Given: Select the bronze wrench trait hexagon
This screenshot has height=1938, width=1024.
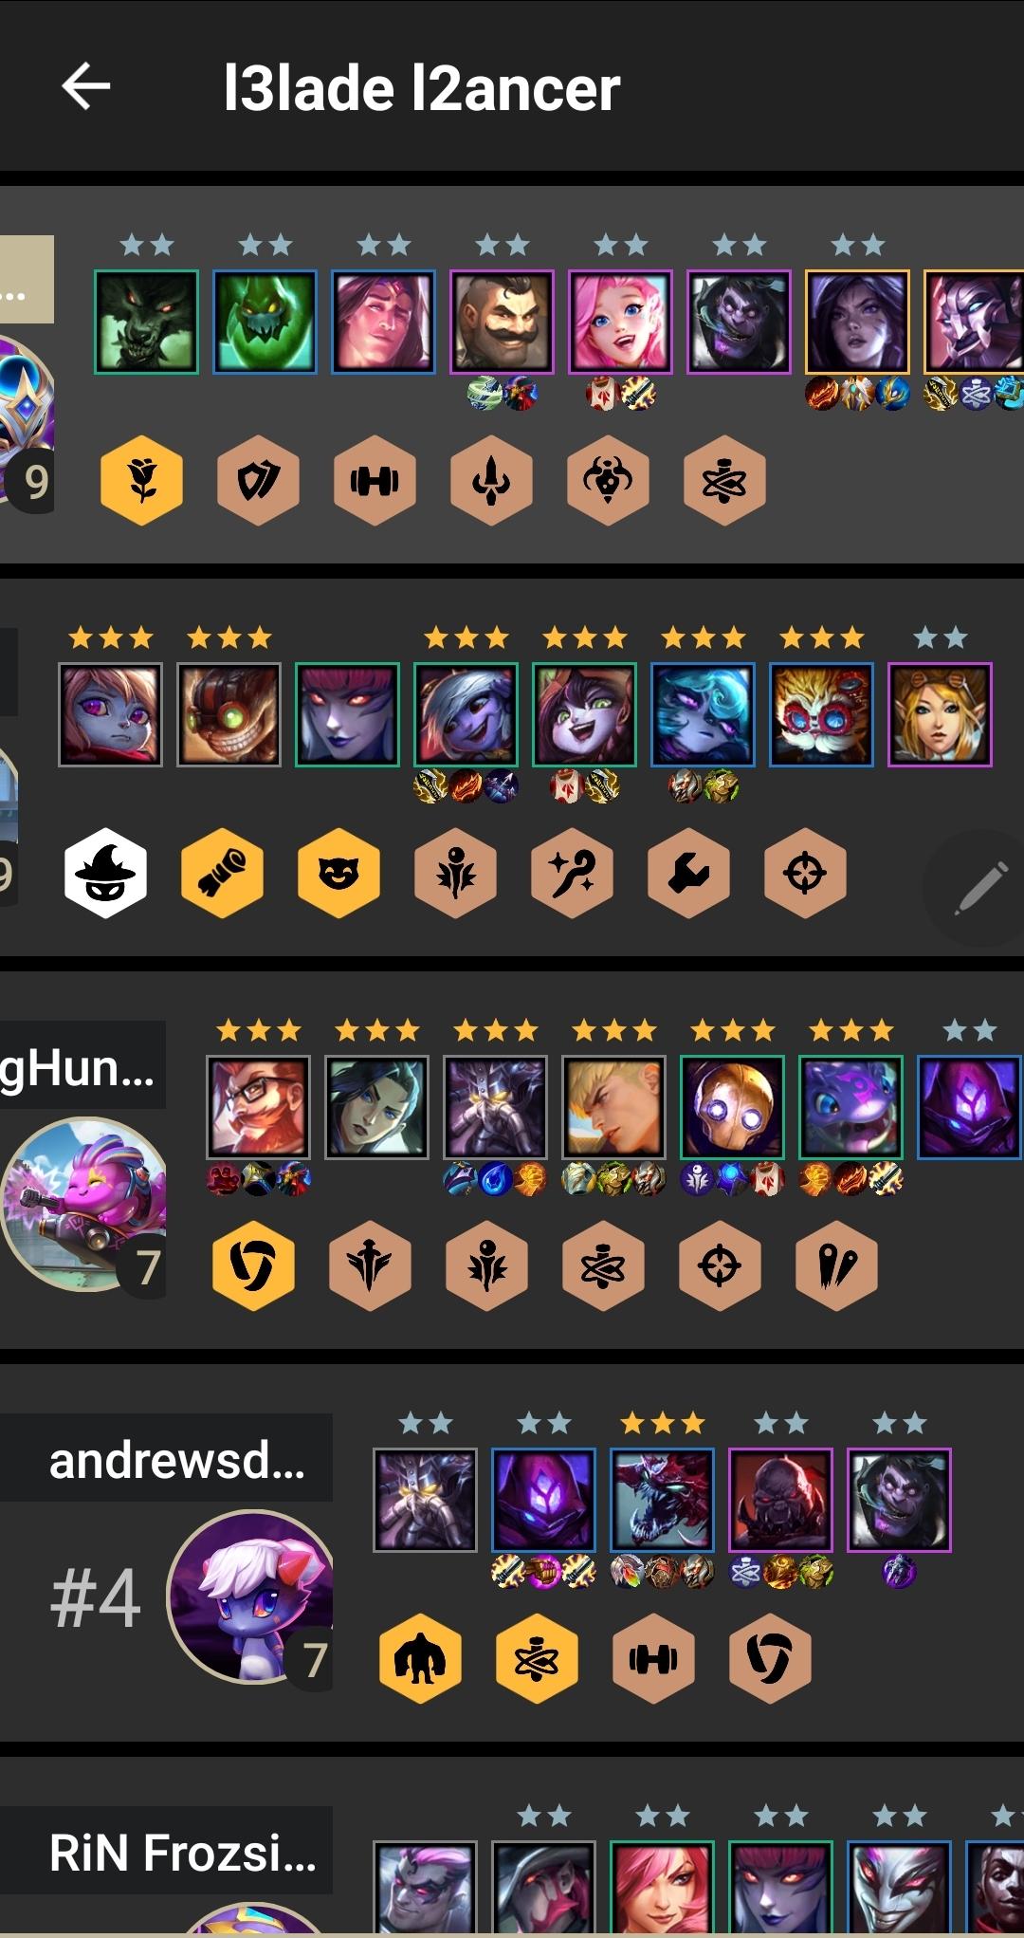Looking at the screenshot, I should 689,873.
